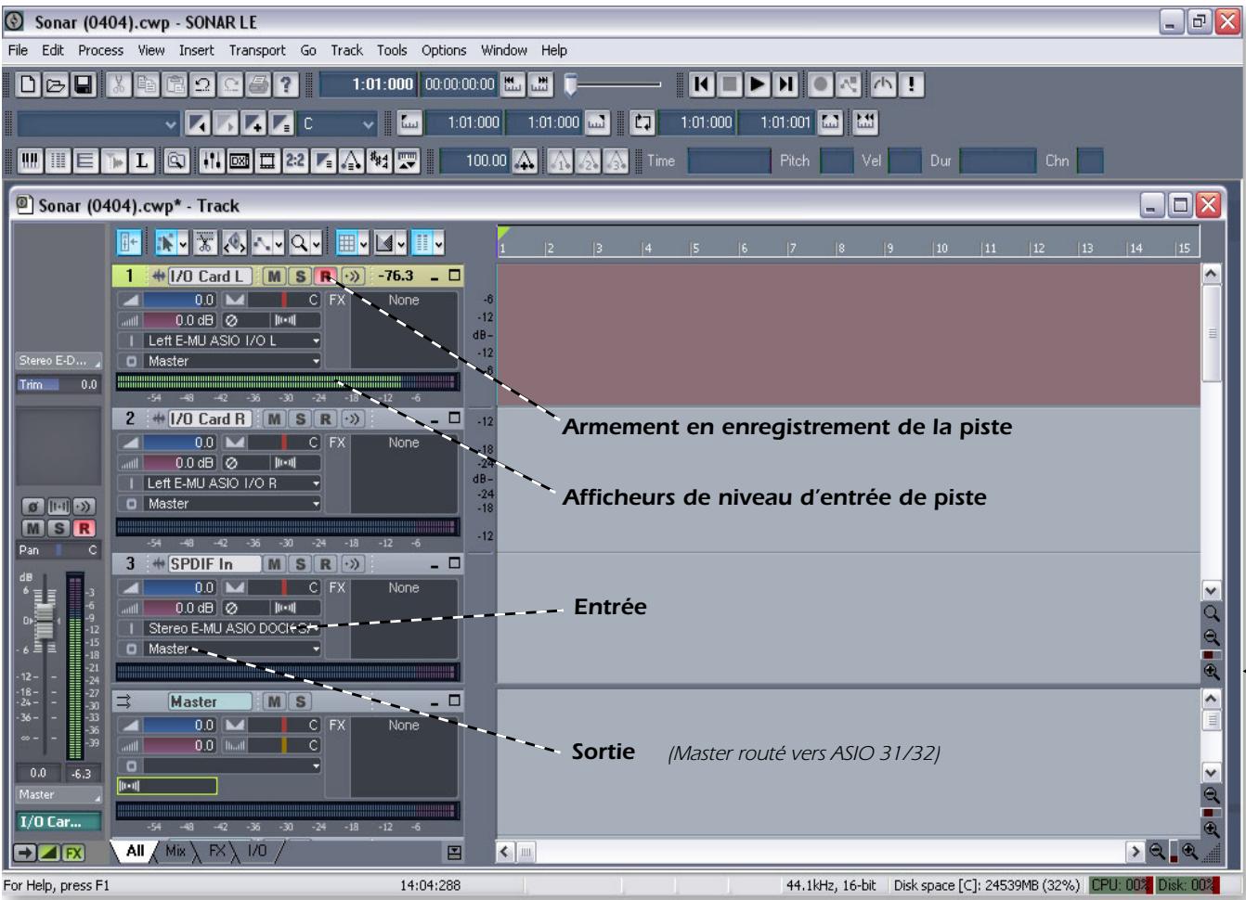Switch to the Mix tab
1246x900 pixels.
coord(175,851)
